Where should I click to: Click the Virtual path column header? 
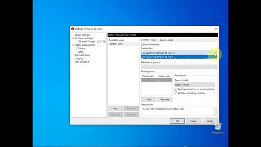(148, 76)
